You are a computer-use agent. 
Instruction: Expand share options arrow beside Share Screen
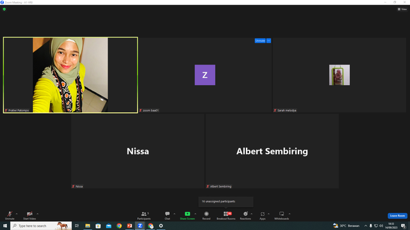[x=195, y=214]
